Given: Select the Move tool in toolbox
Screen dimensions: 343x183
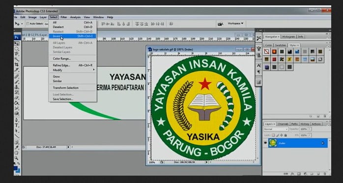Looking at the screenshot, I should pyautogui.click(x=17, y=44).
